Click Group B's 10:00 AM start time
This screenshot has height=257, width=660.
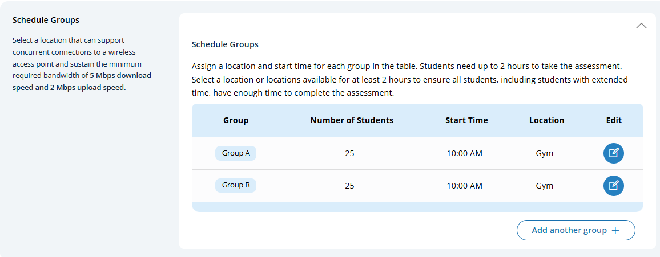coord(464,186)
